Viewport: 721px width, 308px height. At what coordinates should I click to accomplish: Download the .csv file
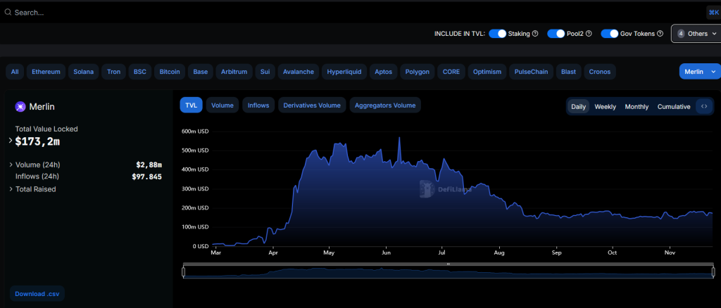[37, 294]
